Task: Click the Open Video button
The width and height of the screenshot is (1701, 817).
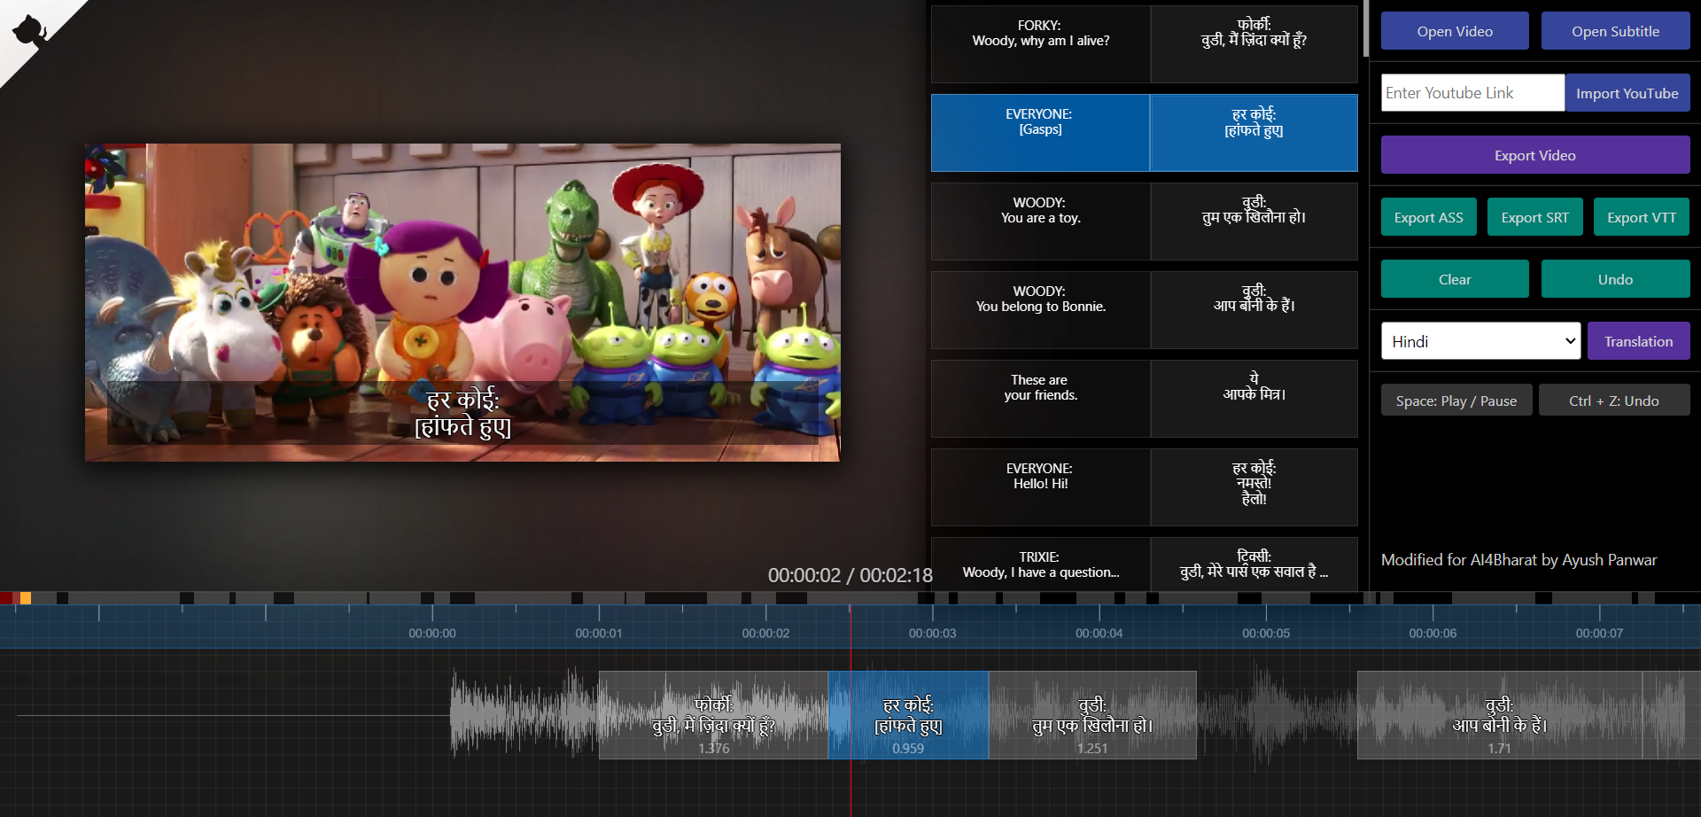Action: tap(1455, 31)
